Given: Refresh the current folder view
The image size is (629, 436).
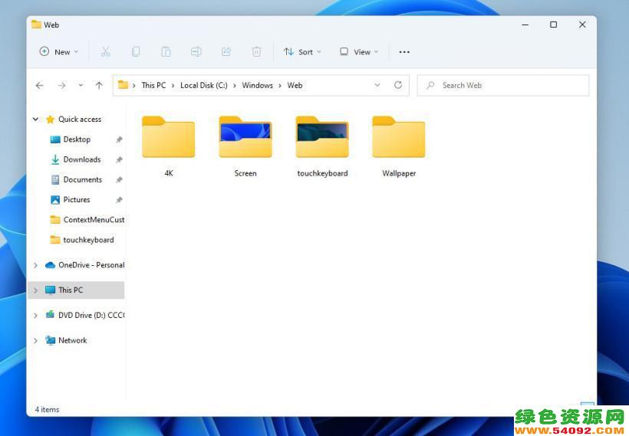Looking at the screenshot, I should coord(398,85).
